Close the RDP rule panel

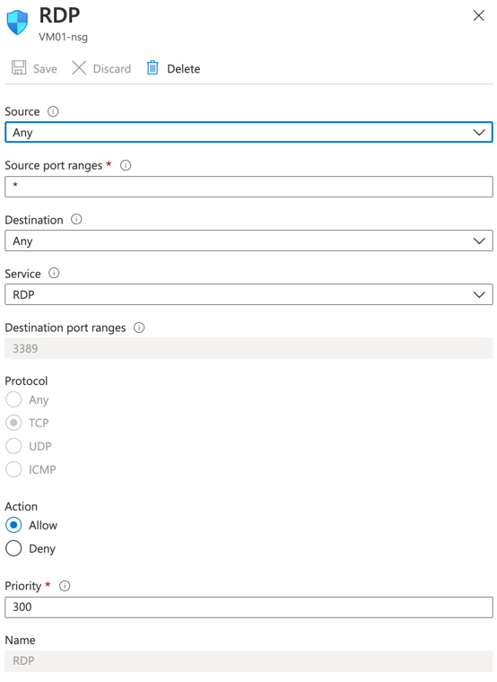point(479,15)
